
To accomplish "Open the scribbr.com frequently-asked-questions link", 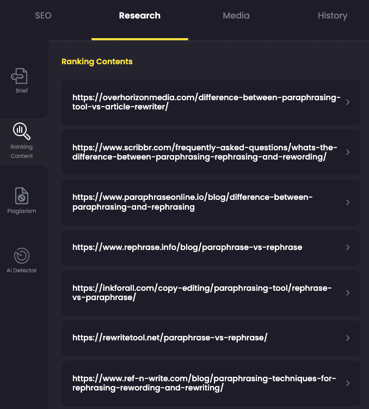I will 205,152.
